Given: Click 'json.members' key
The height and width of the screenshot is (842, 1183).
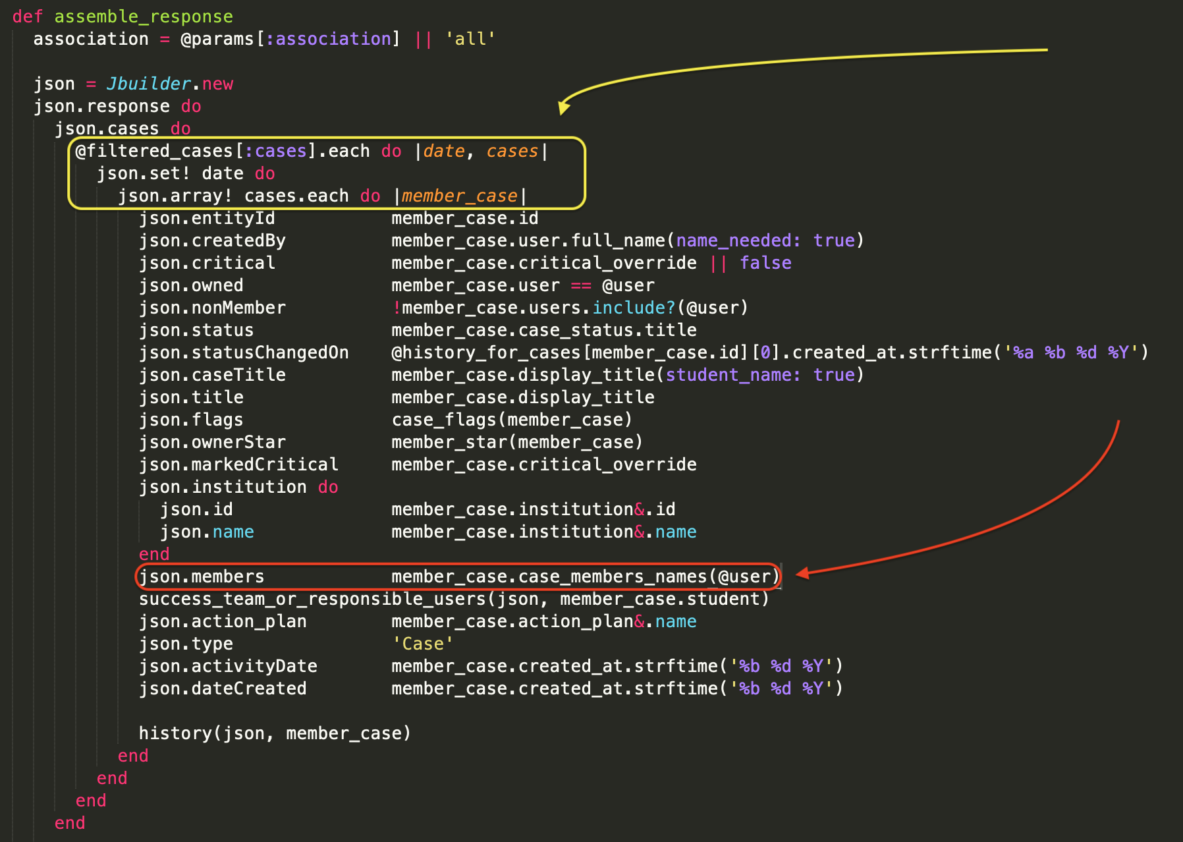Looking at the screenshot, I should coord(202,576).
